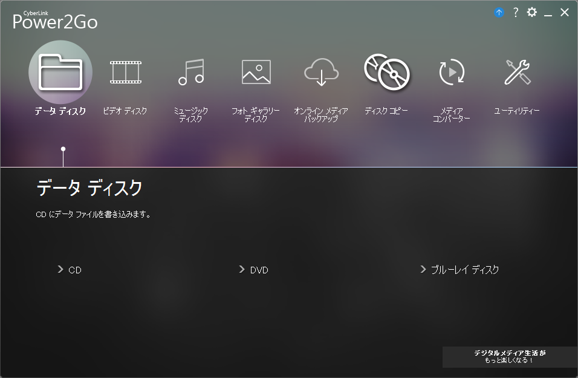578x378 pixels.
Task: Click the selection marker under データ ディスク
Action: 62,148
